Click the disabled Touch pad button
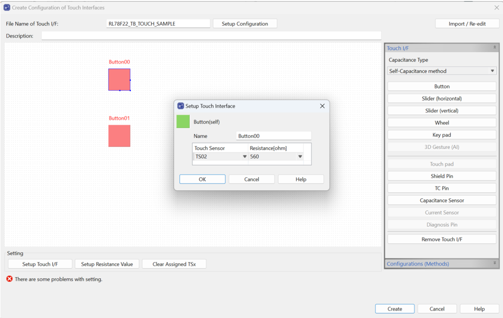Viewport: 503px width, 318px height. [x=442, y=164]
